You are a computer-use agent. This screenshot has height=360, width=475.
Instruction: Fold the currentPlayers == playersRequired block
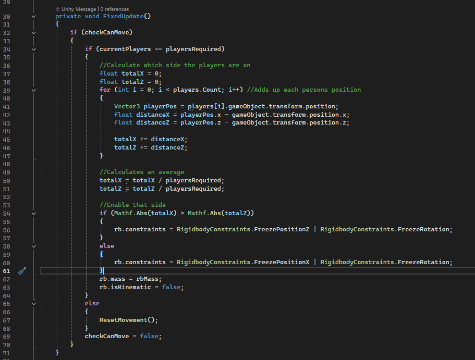click(x=34, y=49)
